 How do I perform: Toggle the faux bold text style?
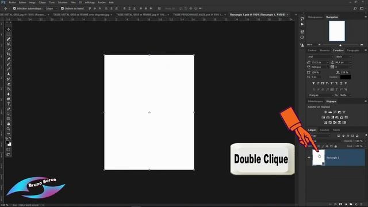tap(313, 83)
